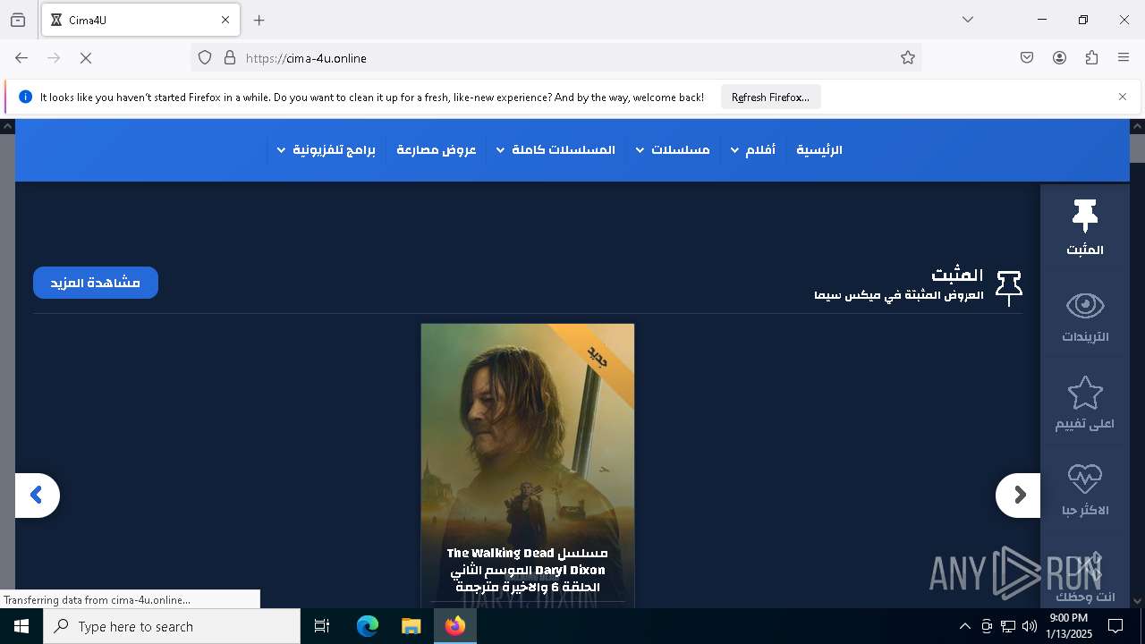The image size is (1145, 644).
Task: Open the recent browsing Firefox View icon
Action: 18,21
